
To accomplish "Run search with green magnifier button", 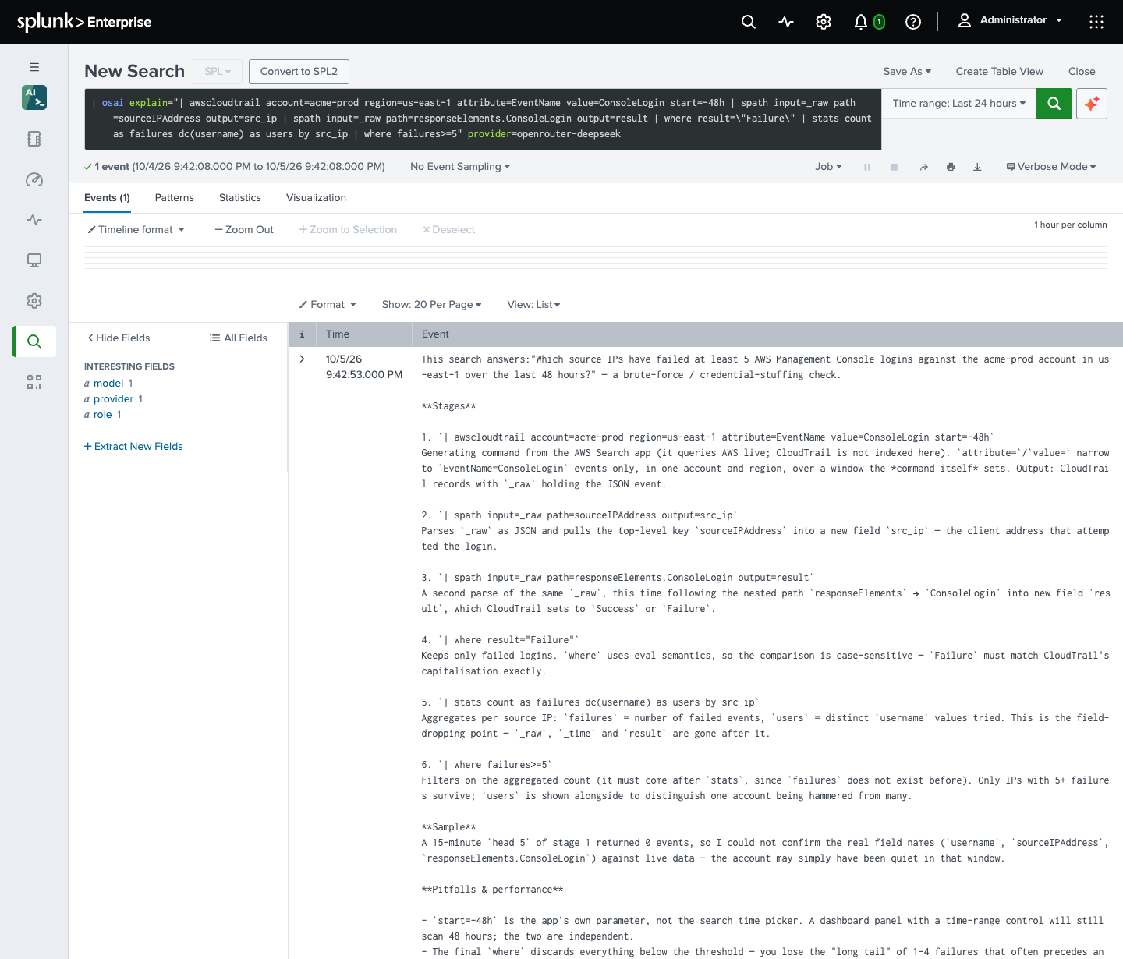I will coord(1054,104).
